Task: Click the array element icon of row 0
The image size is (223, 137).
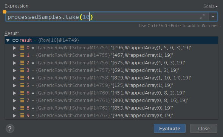Action: tap(22, 48)
